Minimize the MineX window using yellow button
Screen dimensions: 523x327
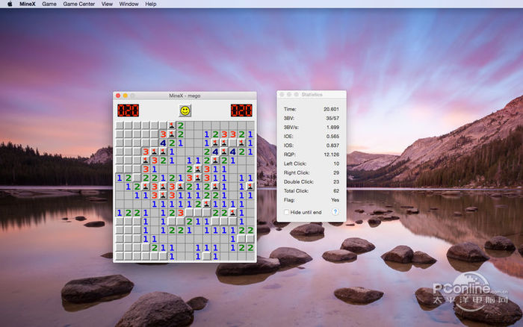pyautogui.click(x=125, y=95)
